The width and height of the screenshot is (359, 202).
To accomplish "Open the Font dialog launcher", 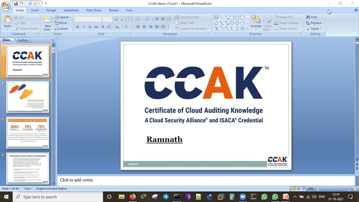I will (x=131, y=34).
